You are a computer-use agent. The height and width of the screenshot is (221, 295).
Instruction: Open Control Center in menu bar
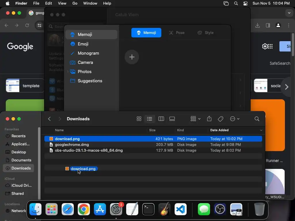click(x=245, y=3)
